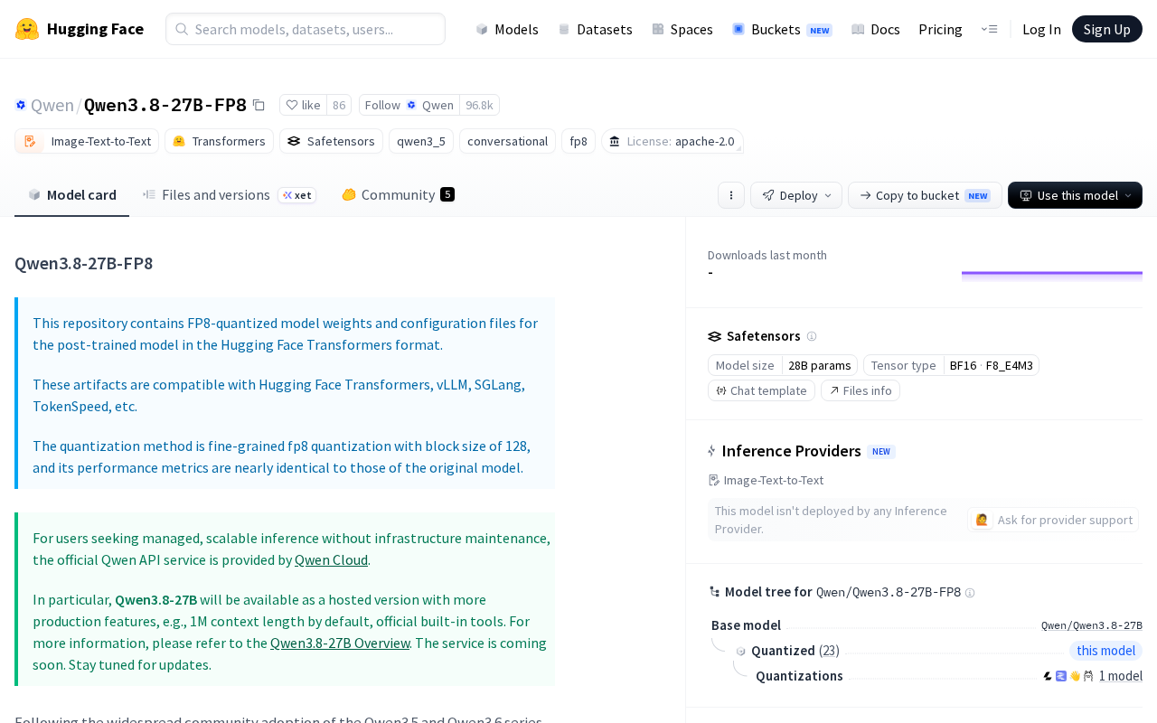1157x723 pixels.
Task: Click the Model tree info icon
Action: (x=970, y=593)
